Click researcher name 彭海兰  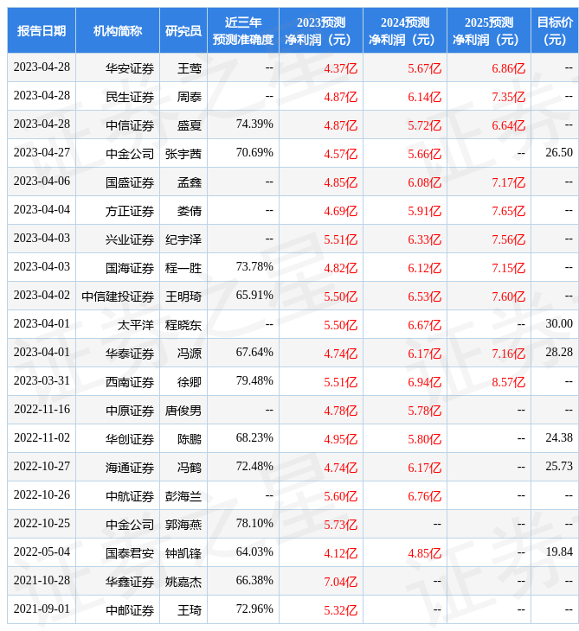coord(183,496)
